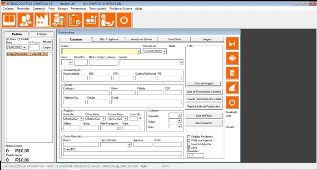Screen dimensions: 317x170
Task: Enable the Gerencia Agenda checkbox
Action: point(188,144)
